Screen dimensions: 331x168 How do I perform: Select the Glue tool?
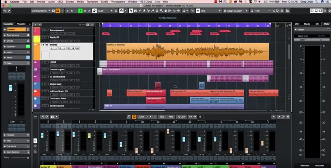coord(153,11)
